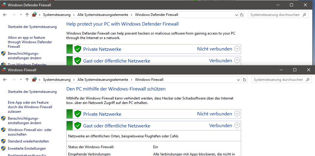This screenshot has height=156, width=315.
Task: Collapse Gast oder öffentliche Netzwerke in Defender window
Action: tap(237, 60)
